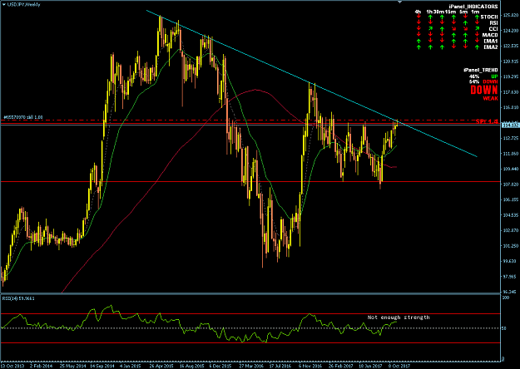Image resolution: width=520 pixels, height=369 pixels.
Task: Click the EMA2 1m green up arrow
Action: (477, 47)
